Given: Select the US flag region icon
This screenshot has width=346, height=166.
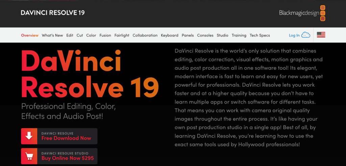Looking at the screenshot, I should 321,35.
